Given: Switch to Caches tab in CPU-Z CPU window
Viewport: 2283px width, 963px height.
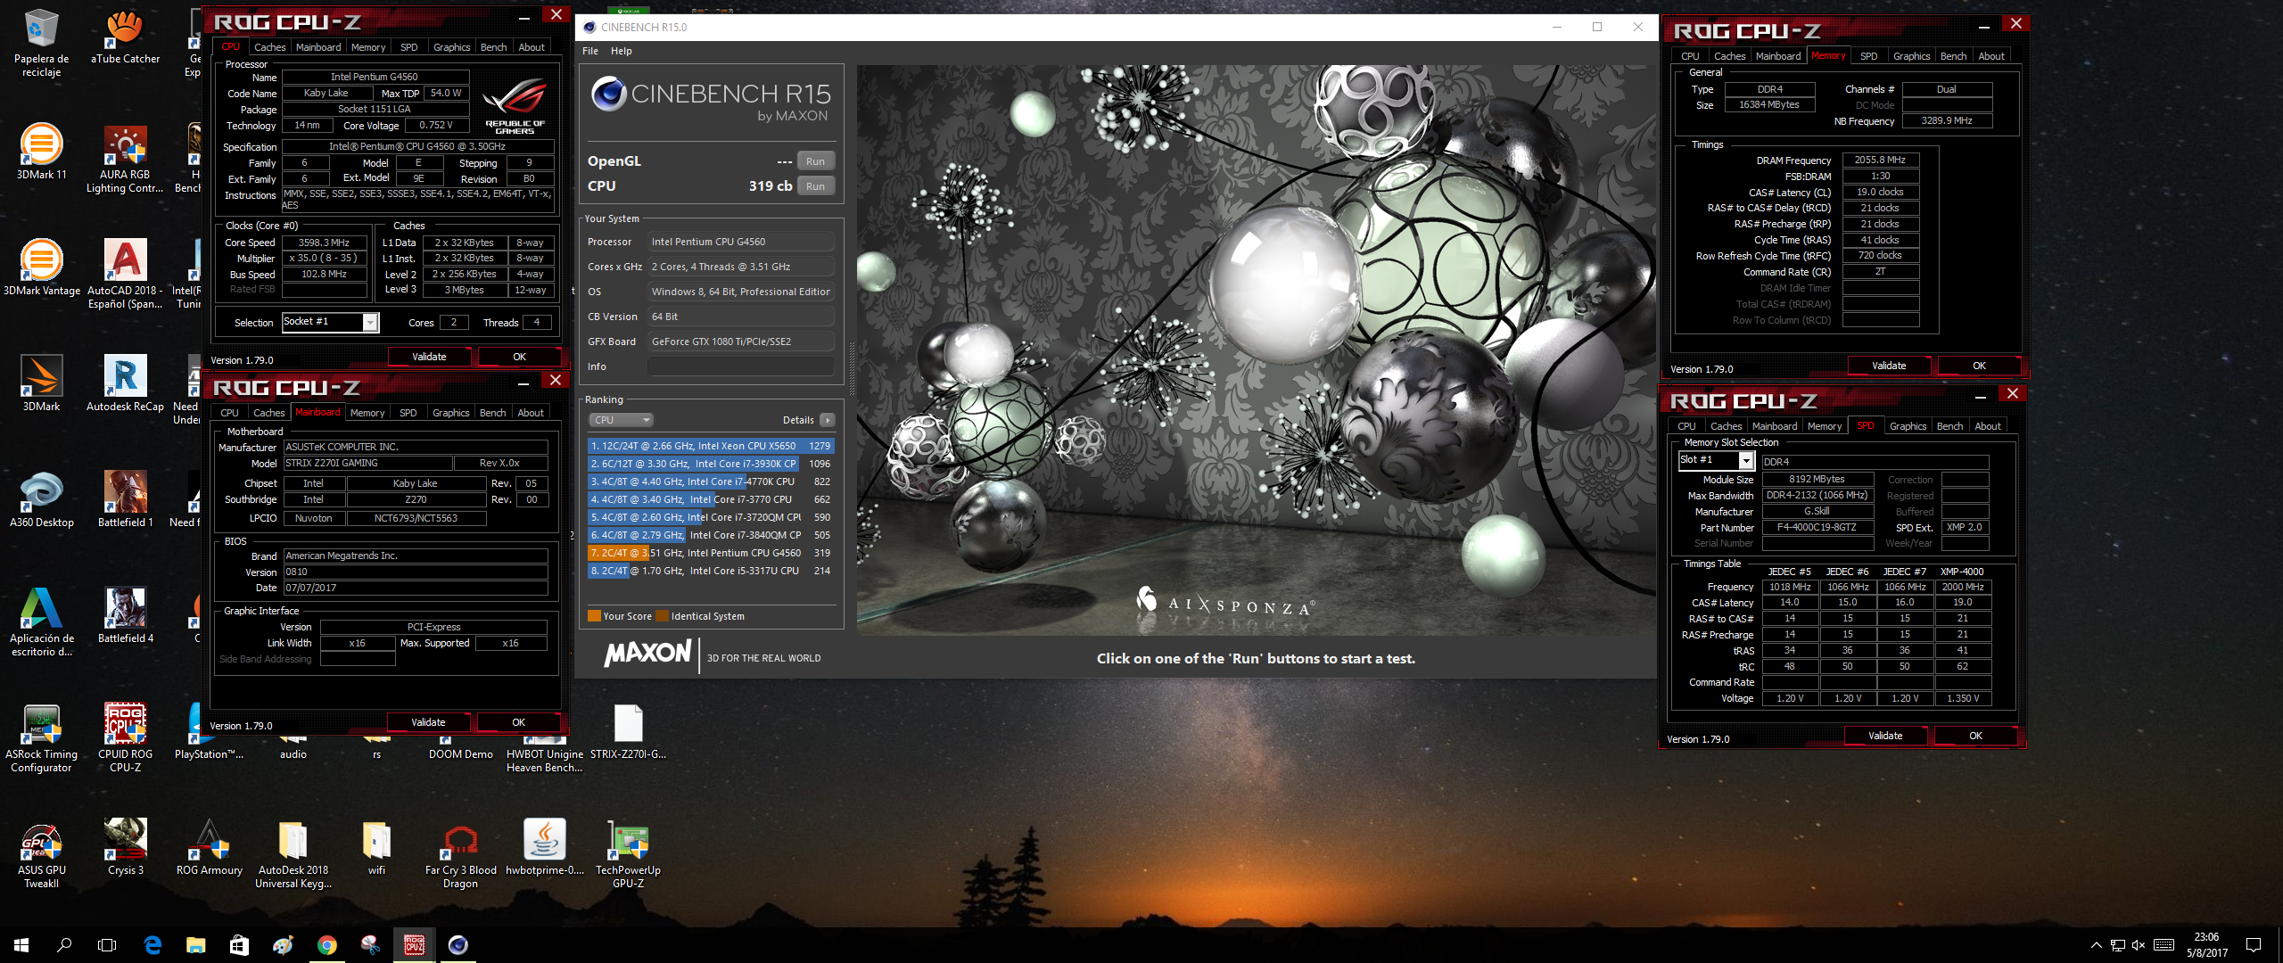Looking at the screenshot, I should point(269,47).
